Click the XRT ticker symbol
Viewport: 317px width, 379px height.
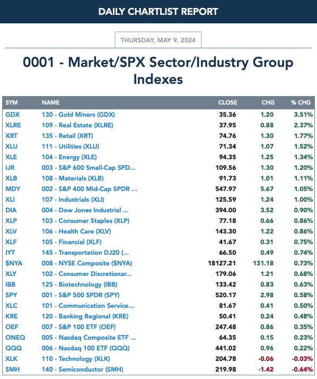pyautogui.click(x=11, y=136)
